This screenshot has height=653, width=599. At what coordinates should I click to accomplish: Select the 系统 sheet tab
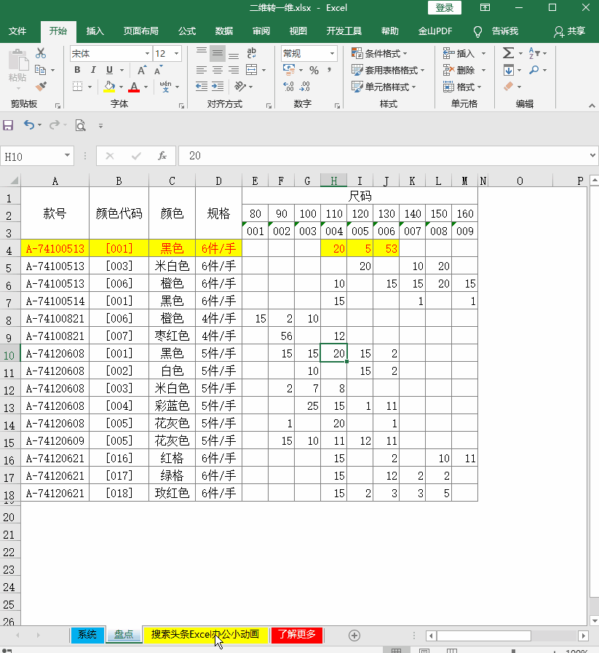tap(87, 634)
